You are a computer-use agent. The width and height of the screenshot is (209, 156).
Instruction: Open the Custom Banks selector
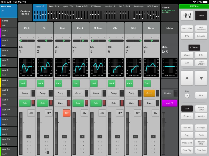25,13
